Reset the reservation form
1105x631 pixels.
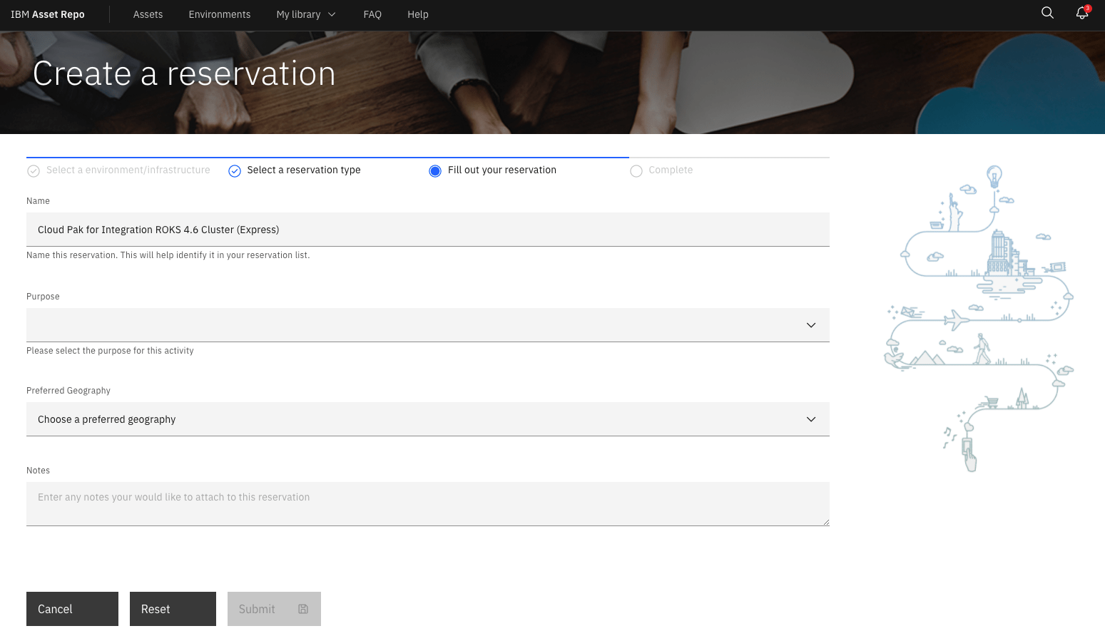[x=173, y=609]
